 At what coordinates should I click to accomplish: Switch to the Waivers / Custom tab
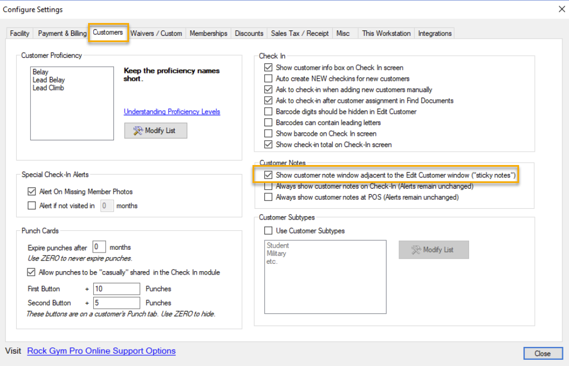(x=156, y=34)
